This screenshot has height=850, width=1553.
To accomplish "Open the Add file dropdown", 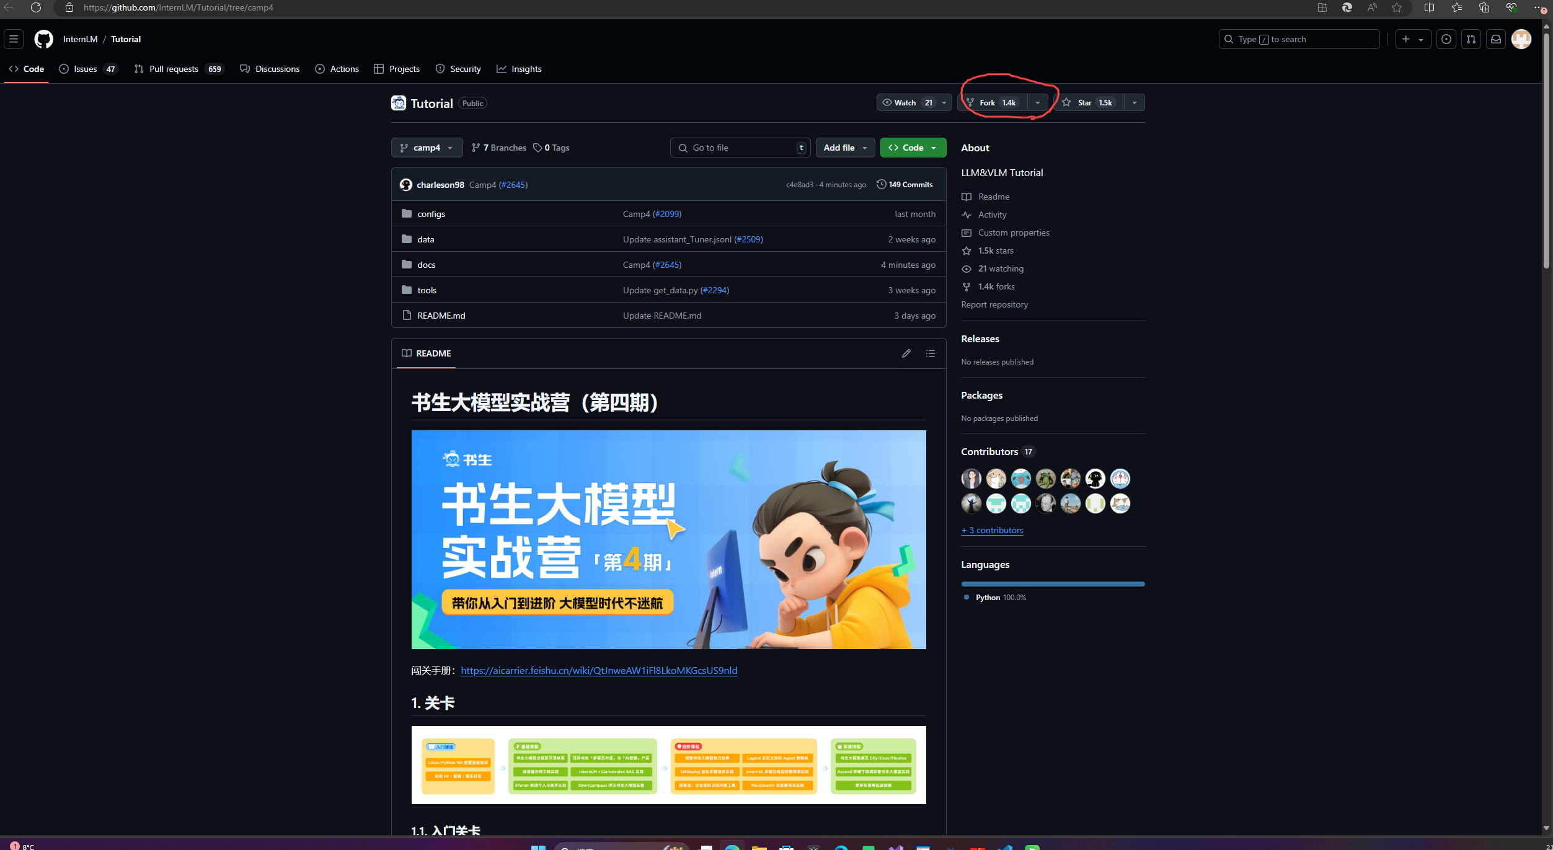I will tap(844, 148).
